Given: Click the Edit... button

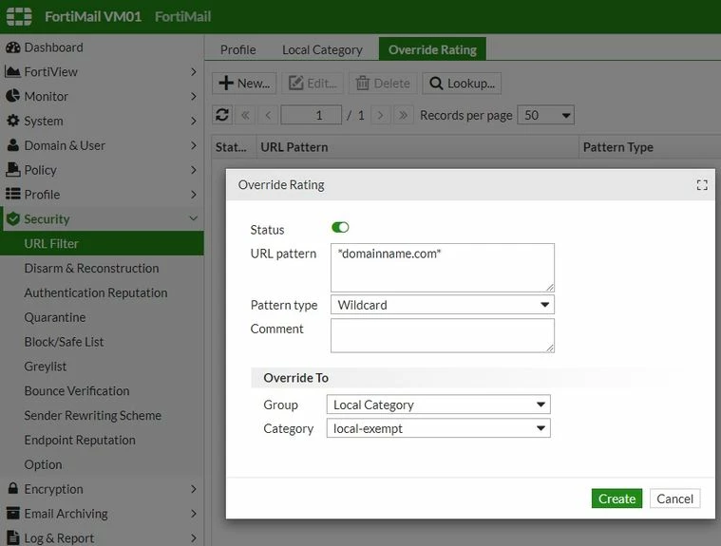Looking at the screenshot, I should [x=313, y=84].
